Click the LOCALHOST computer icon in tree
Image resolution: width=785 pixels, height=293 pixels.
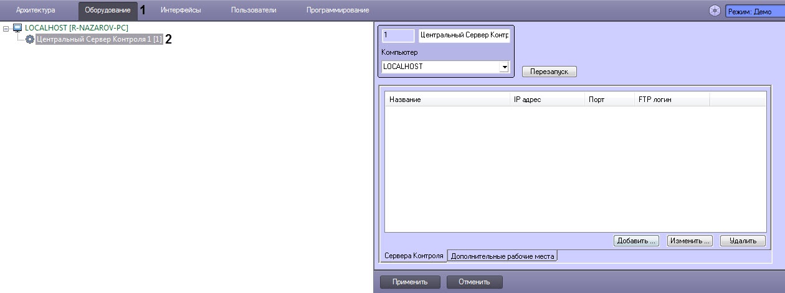17,28
